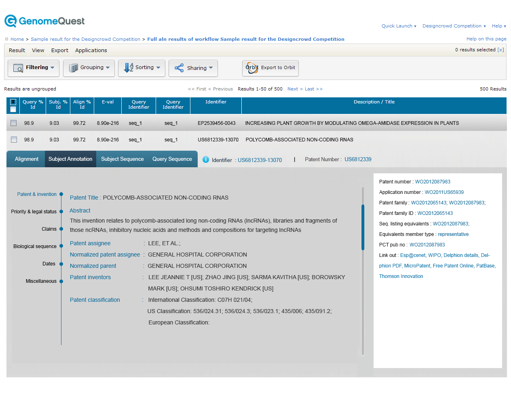
Task: Open the Help dropdown at top right
Action: [498, 26]
